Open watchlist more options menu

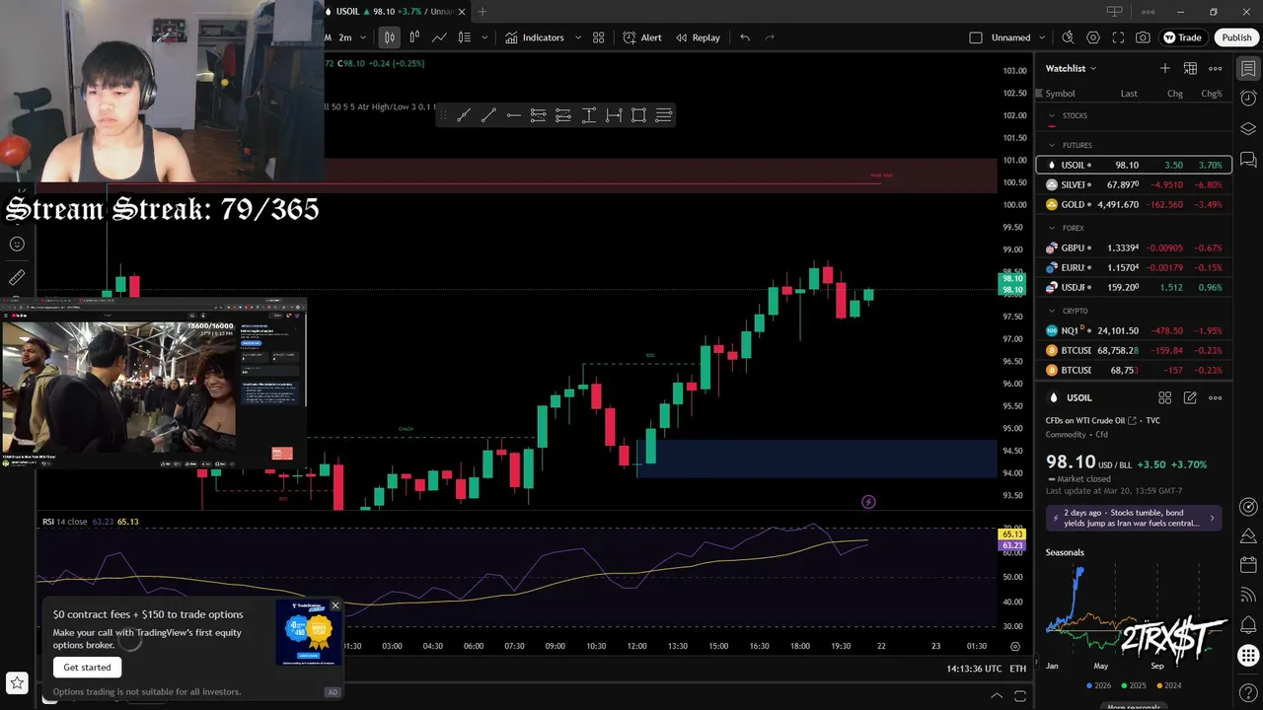pos(1216,68)
